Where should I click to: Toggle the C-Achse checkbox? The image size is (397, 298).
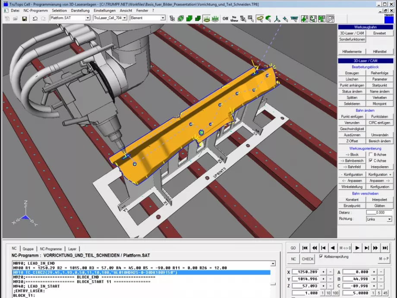[371, 160]
